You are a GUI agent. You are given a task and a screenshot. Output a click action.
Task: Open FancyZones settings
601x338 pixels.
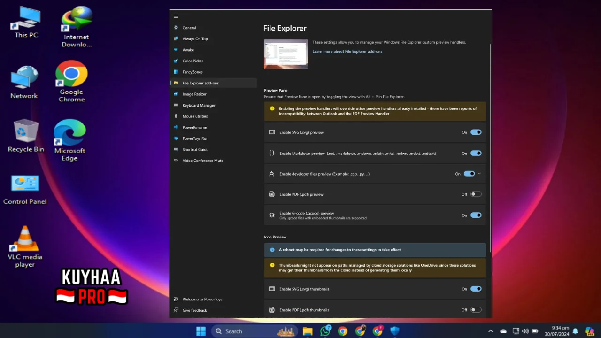pos(213,72)
